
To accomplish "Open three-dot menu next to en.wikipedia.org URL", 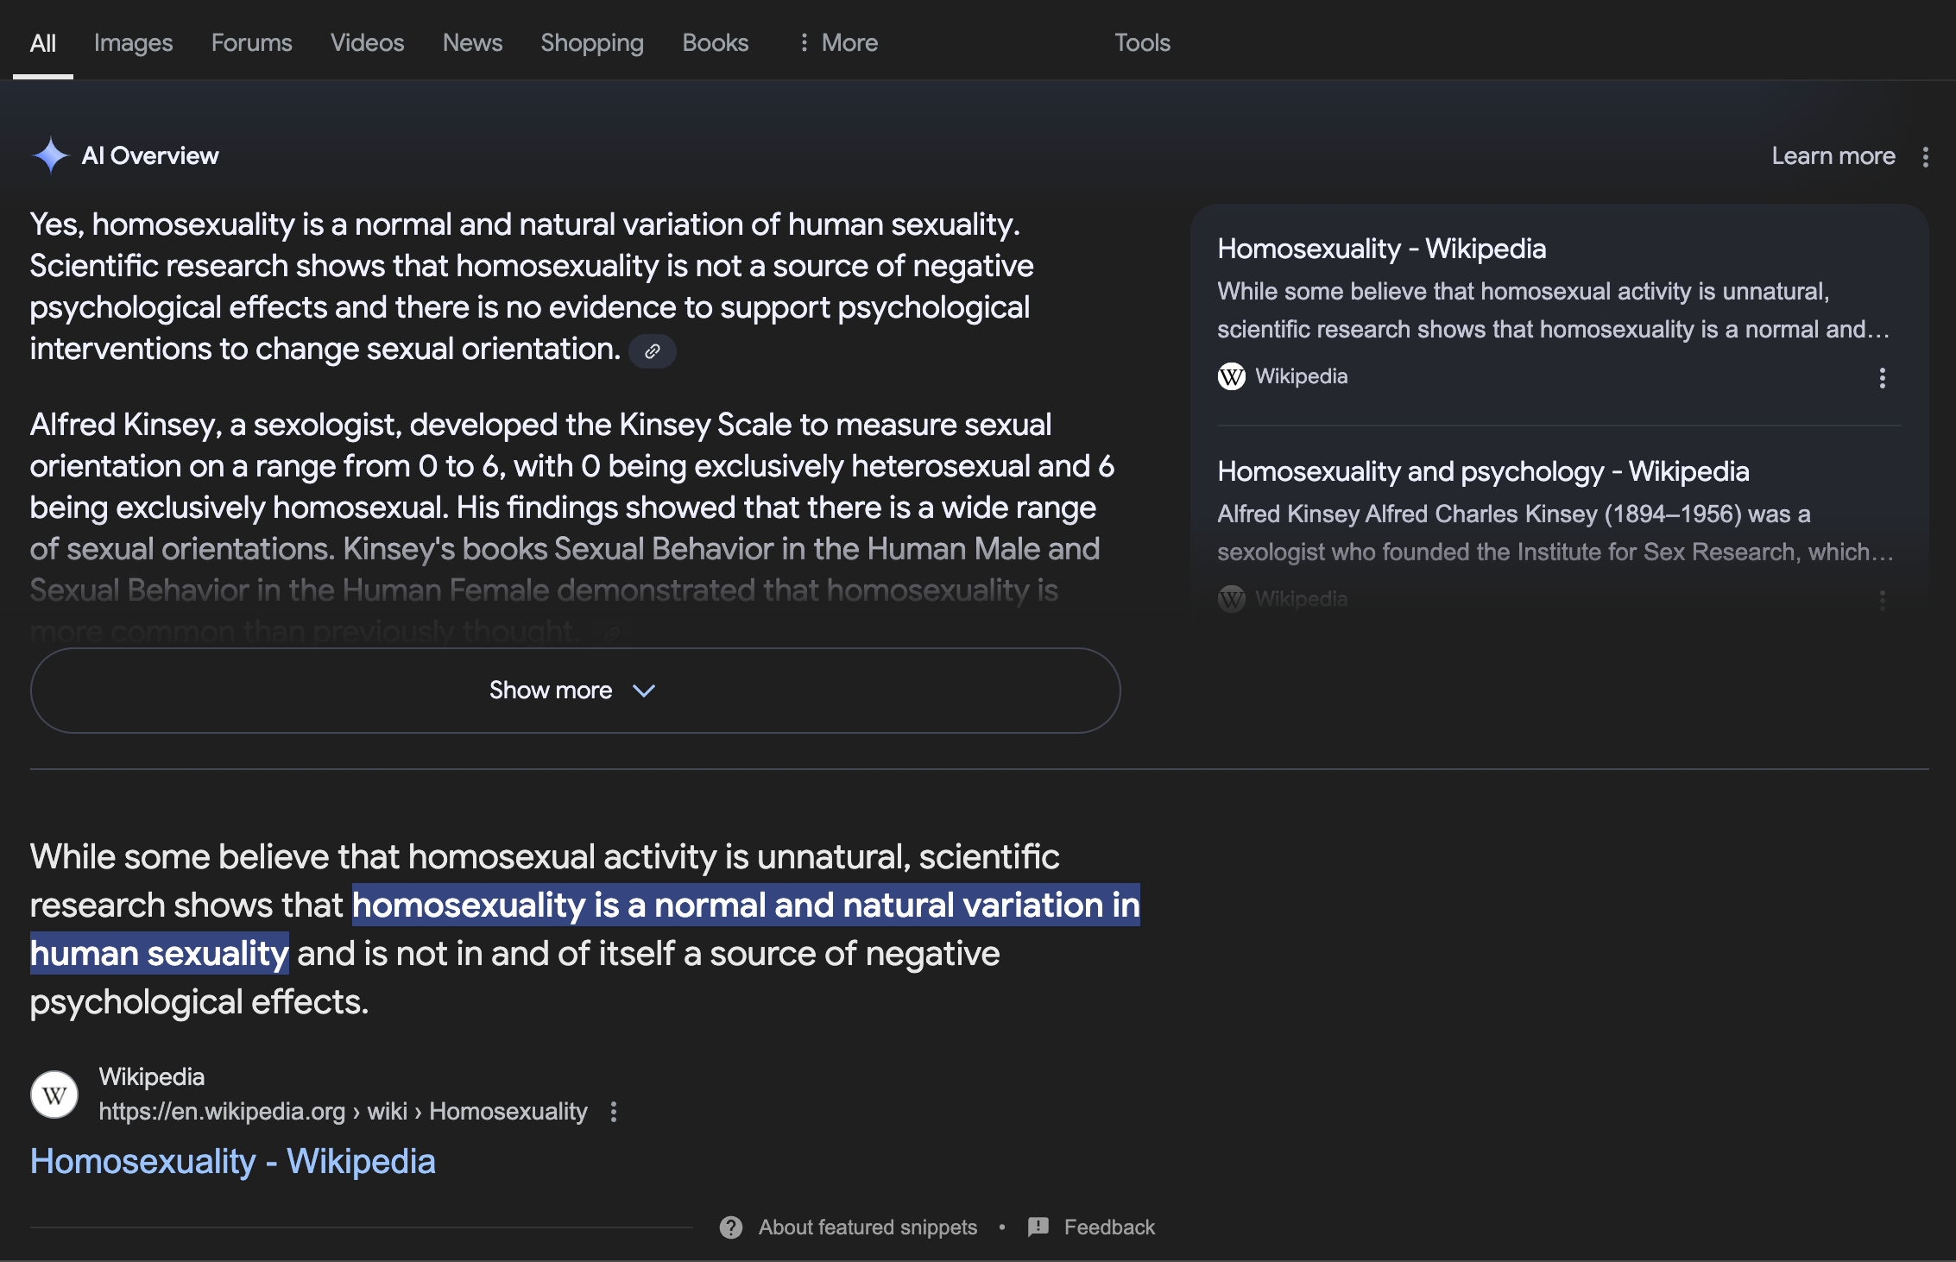I will (614, 1112).
